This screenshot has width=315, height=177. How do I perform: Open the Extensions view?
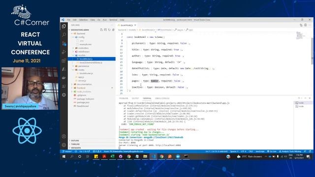(64, 60)
